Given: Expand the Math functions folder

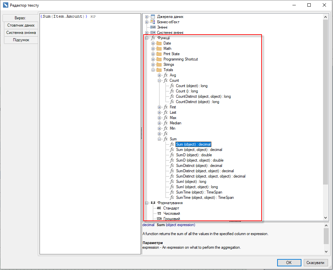Looking at the screenshot, I should click(153, 49).
